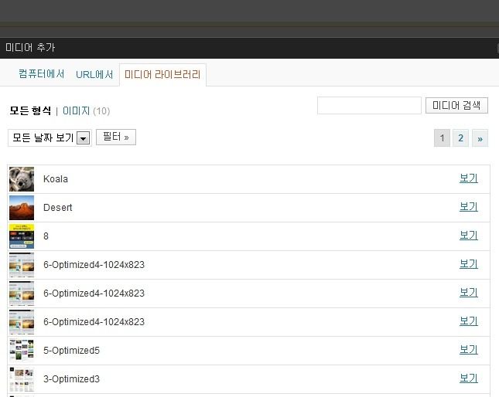This screenshot has width=499, height=397.
Task: Click 보기 link for Desert
Action: tap(469, 207)
